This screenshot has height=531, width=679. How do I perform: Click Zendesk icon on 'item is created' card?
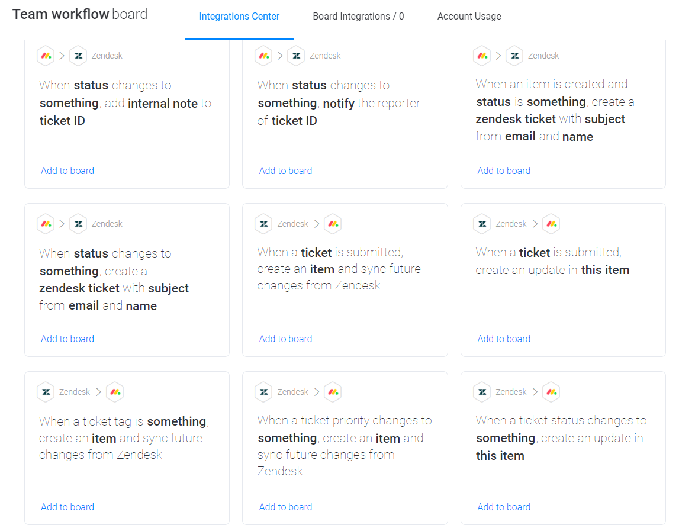[514, 56]
